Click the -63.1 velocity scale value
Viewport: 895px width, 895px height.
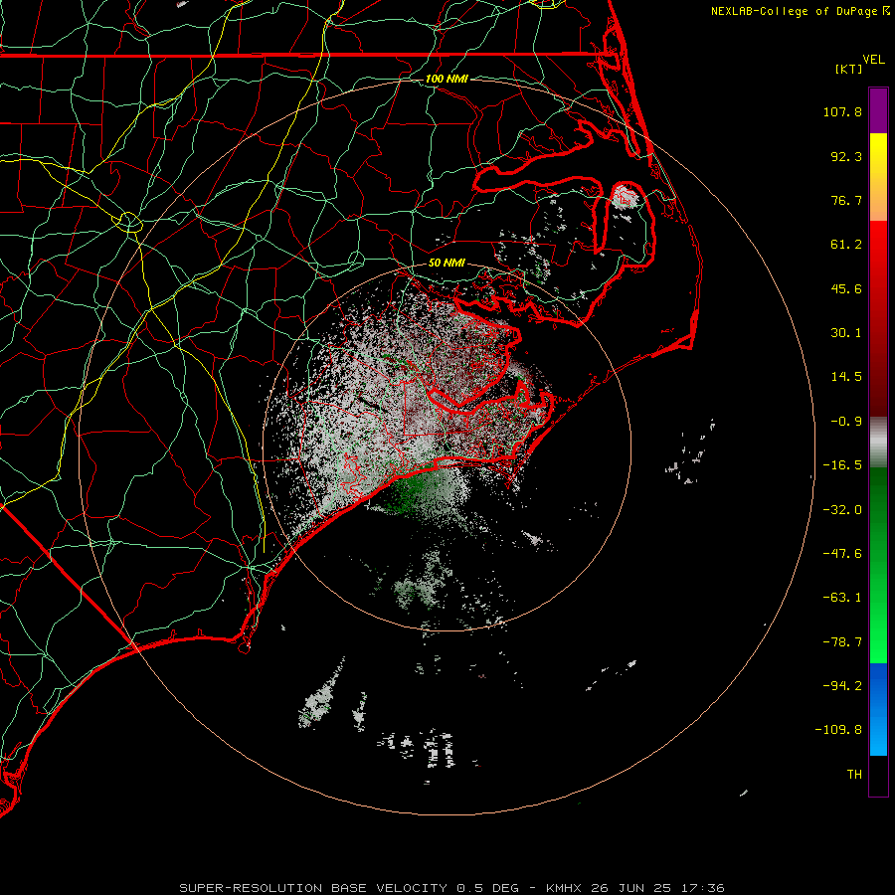pos(842,598)
